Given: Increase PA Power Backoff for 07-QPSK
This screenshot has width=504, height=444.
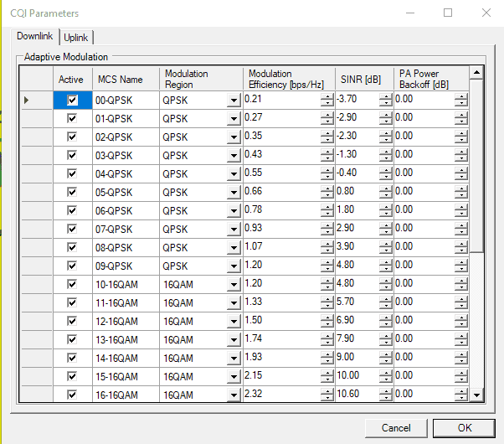Looking at the screenshot, I should tap(461, 225).
